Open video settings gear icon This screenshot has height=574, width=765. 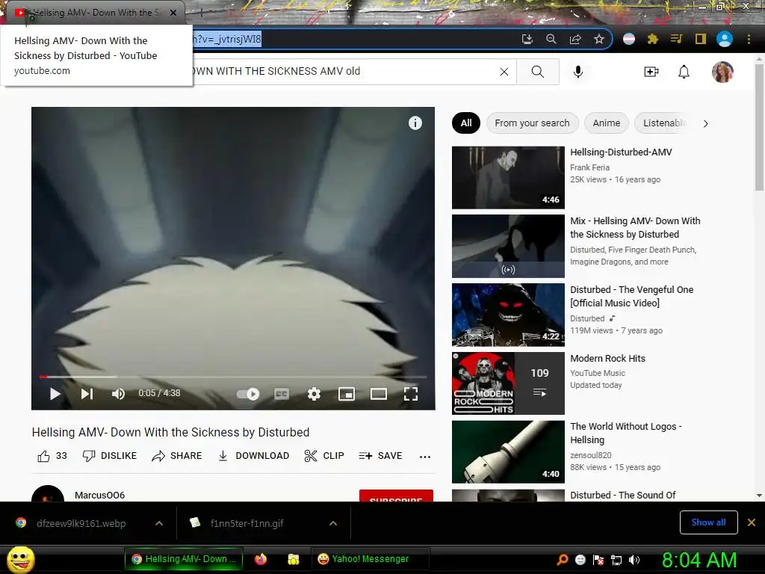[x=315, y=394]
